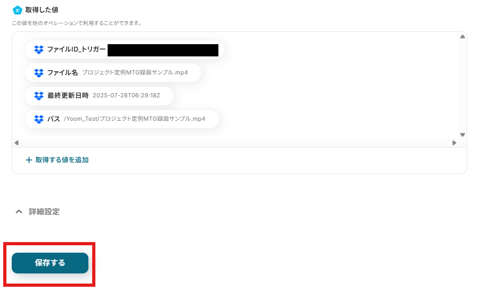Viewport: 481px width, 291px height.
Task: Add a value via 取得する値を追加
Action: tap(58, 160)
